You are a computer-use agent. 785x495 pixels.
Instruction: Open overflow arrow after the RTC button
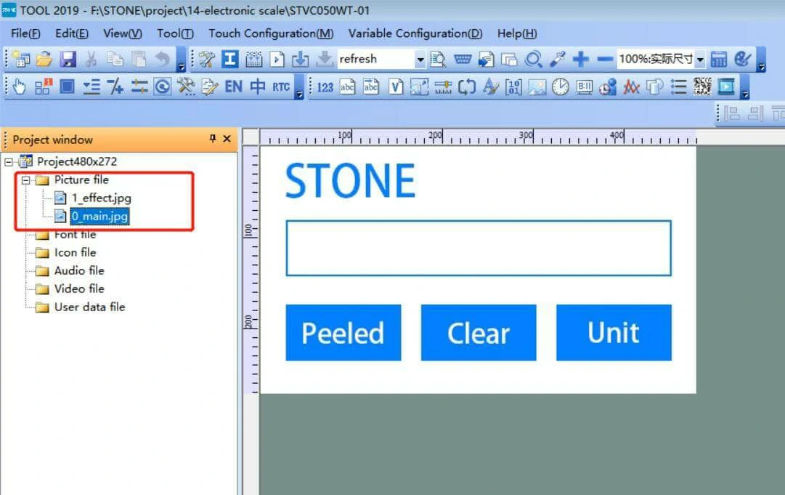(299, 88)
